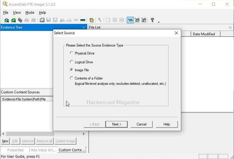Switch to the Properties tab

coord(15,150)
